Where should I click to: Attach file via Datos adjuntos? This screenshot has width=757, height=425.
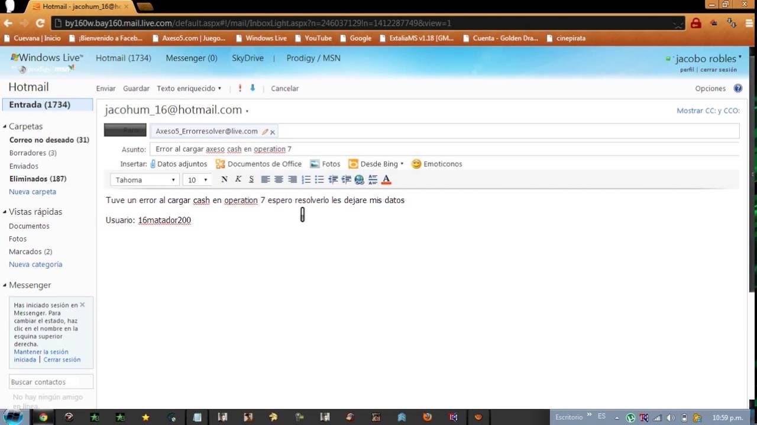tap(179, 164)
